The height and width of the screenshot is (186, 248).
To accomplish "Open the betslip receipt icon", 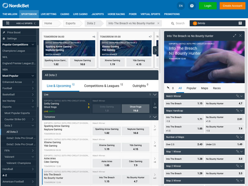I will pos(240,23).
